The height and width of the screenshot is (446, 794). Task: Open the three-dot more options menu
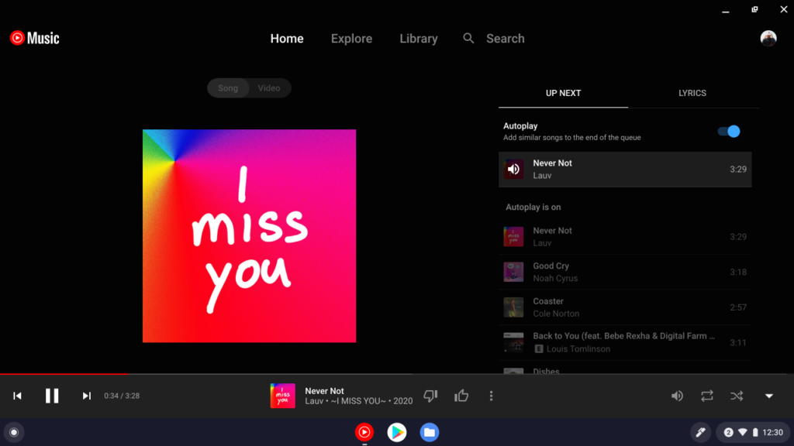(491, 396)
